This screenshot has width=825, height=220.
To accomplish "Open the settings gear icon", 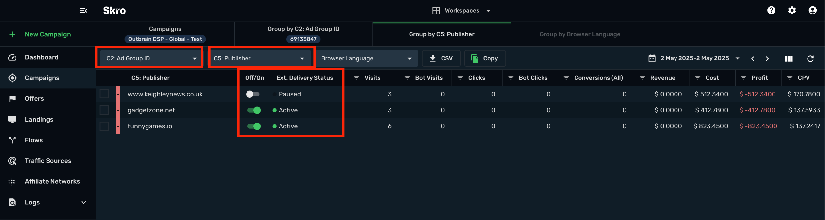I will pyautogui.click(x=792, y=11).
